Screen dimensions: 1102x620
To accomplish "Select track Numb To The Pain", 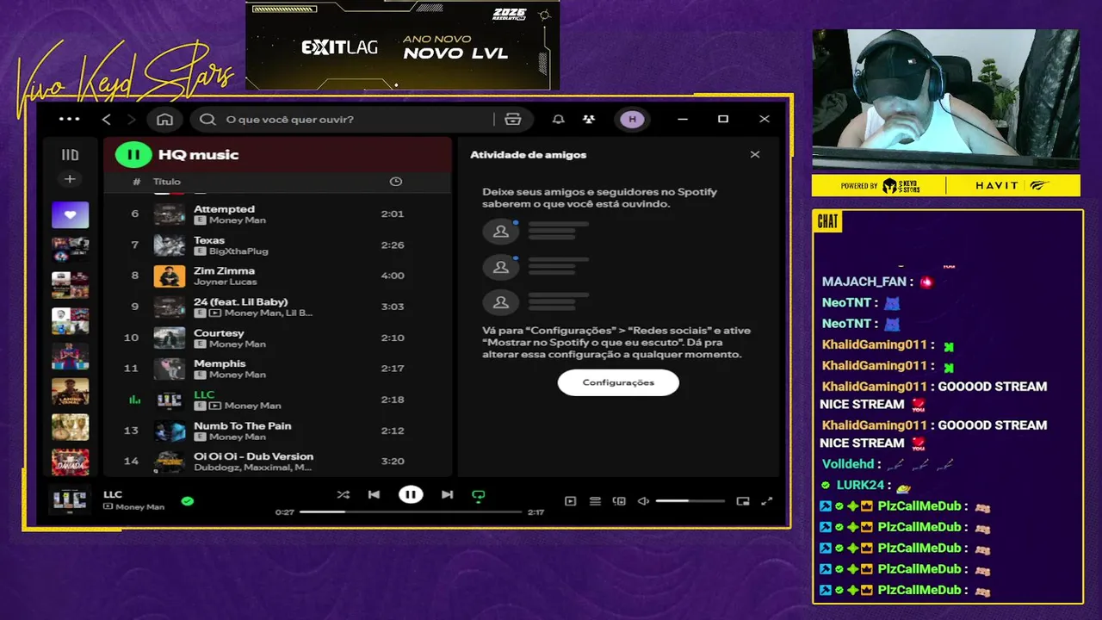I will 277,431.
